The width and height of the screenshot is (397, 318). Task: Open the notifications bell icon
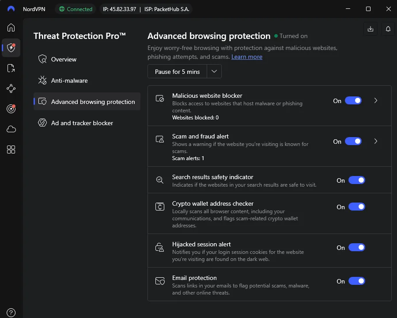coord(388,29)
